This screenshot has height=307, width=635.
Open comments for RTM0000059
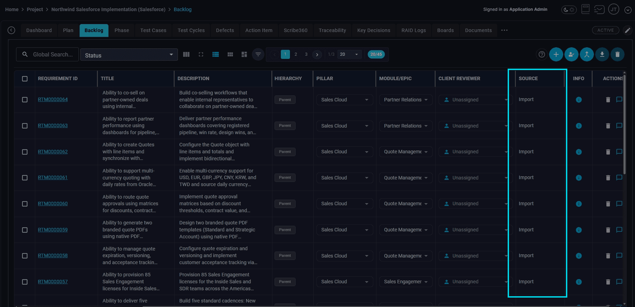coord(619,230)
